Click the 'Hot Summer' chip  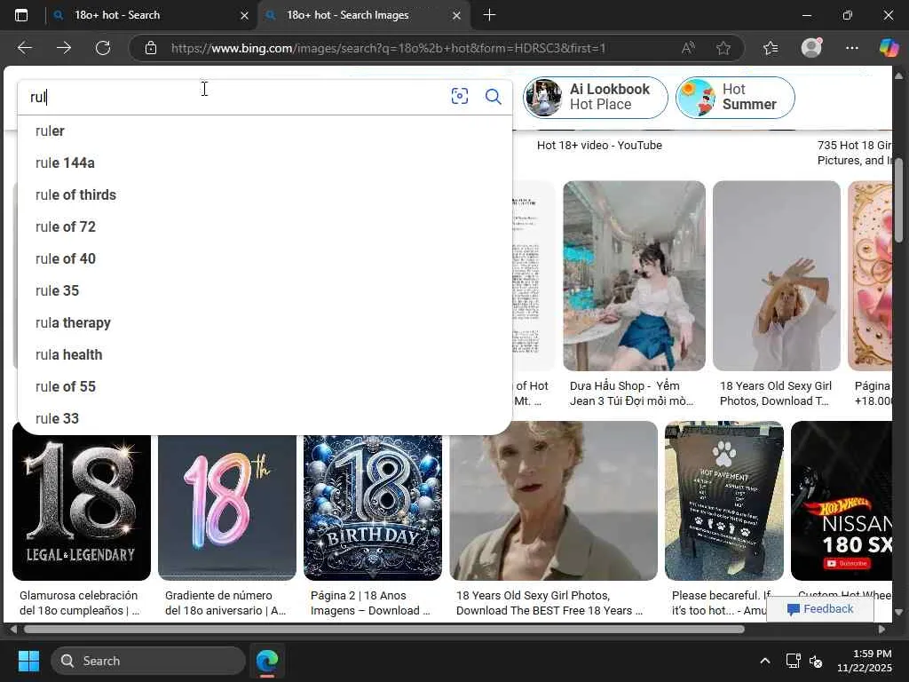point(735,98)
